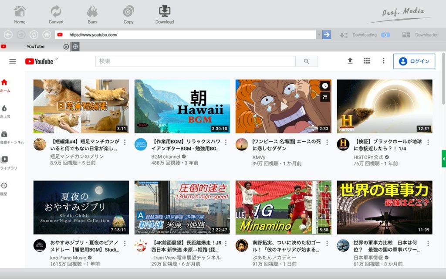The width and height of the screenshot is (446, 279).
Task: Switch to the YouTube tab
Action: 35,46
